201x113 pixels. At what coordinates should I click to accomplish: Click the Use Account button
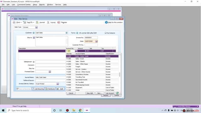pyautogui.click(x=110, y=93)
